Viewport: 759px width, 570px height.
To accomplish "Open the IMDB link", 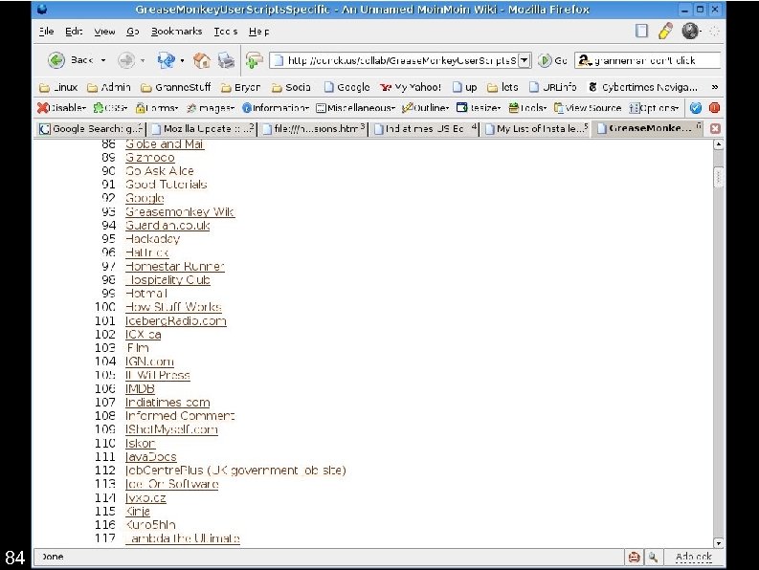I will point(140,388).
